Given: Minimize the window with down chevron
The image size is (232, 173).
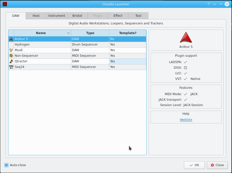Looking at the screenshot, I should (x=215, y=4).
